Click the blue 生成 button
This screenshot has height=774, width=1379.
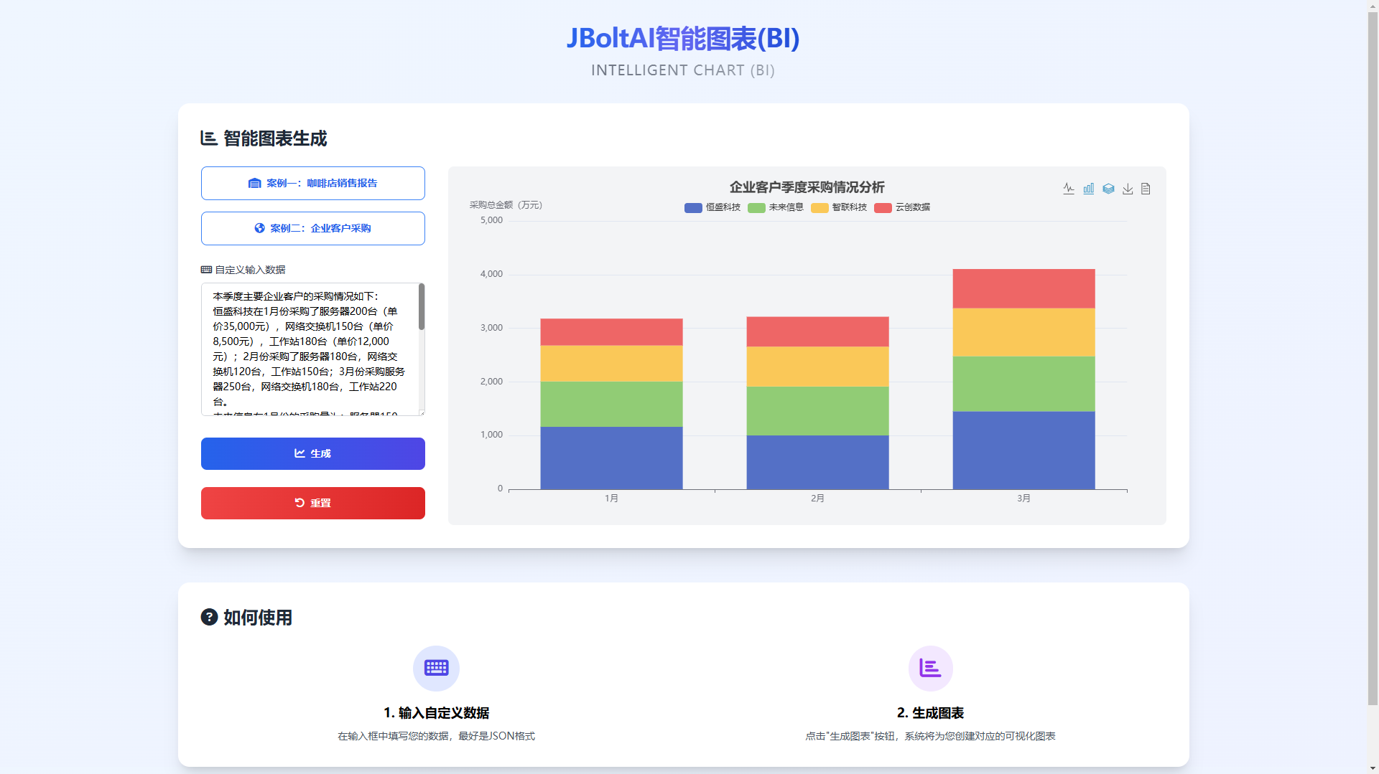(x=313, y=453)
